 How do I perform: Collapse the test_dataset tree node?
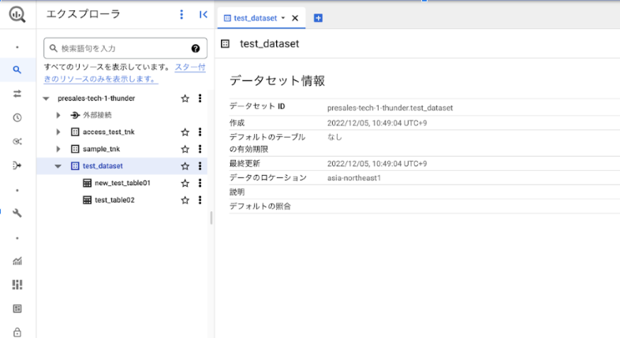point(58,166)
